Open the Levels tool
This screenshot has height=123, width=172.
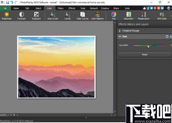click(x=68, y=16)
